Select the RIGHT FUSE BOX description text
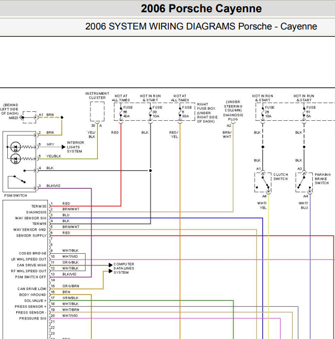 coord(207,112)
